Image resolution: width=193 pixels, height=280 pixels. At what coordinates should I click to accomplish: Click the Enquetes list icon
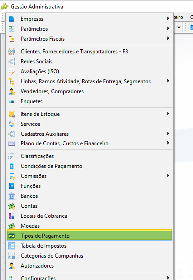point(12,102)
